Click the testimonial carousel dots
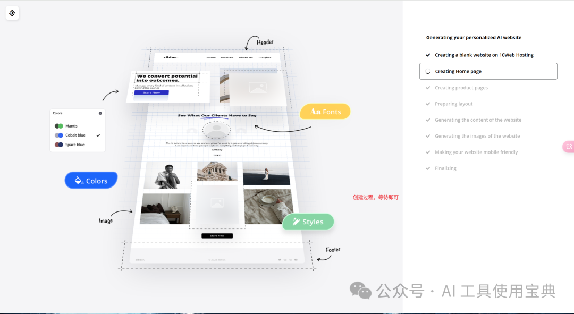574x314 pixels. click(217, 155)
